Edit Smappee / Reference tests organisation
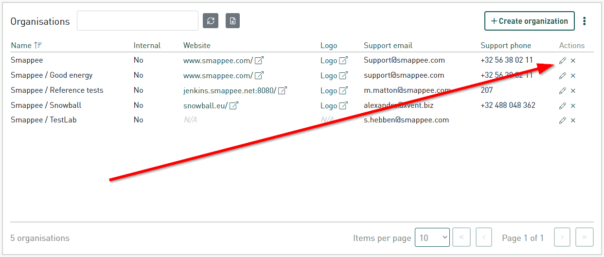The image size is (604, 257). coord(563,91)
